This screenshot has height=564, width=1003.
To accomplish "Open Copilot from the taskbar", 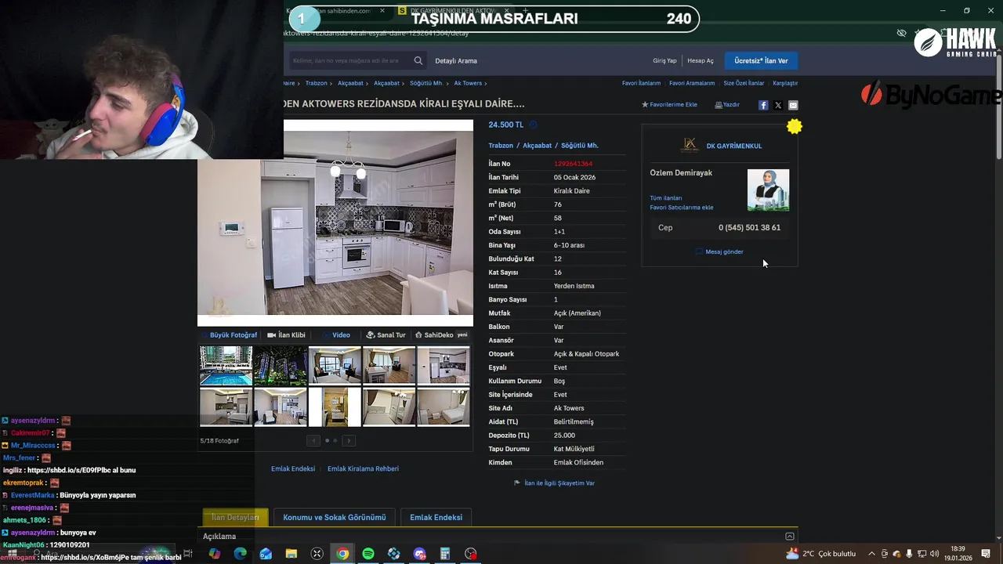I will pyautogui.click(x=215, y=554).
